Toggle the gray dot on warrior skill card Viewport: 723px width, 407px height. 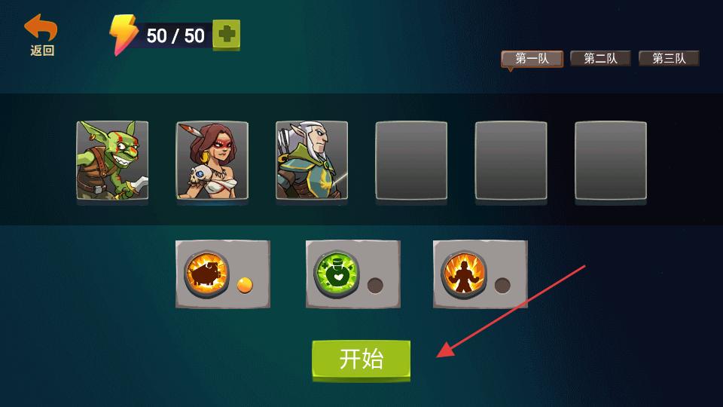[502, 285]
